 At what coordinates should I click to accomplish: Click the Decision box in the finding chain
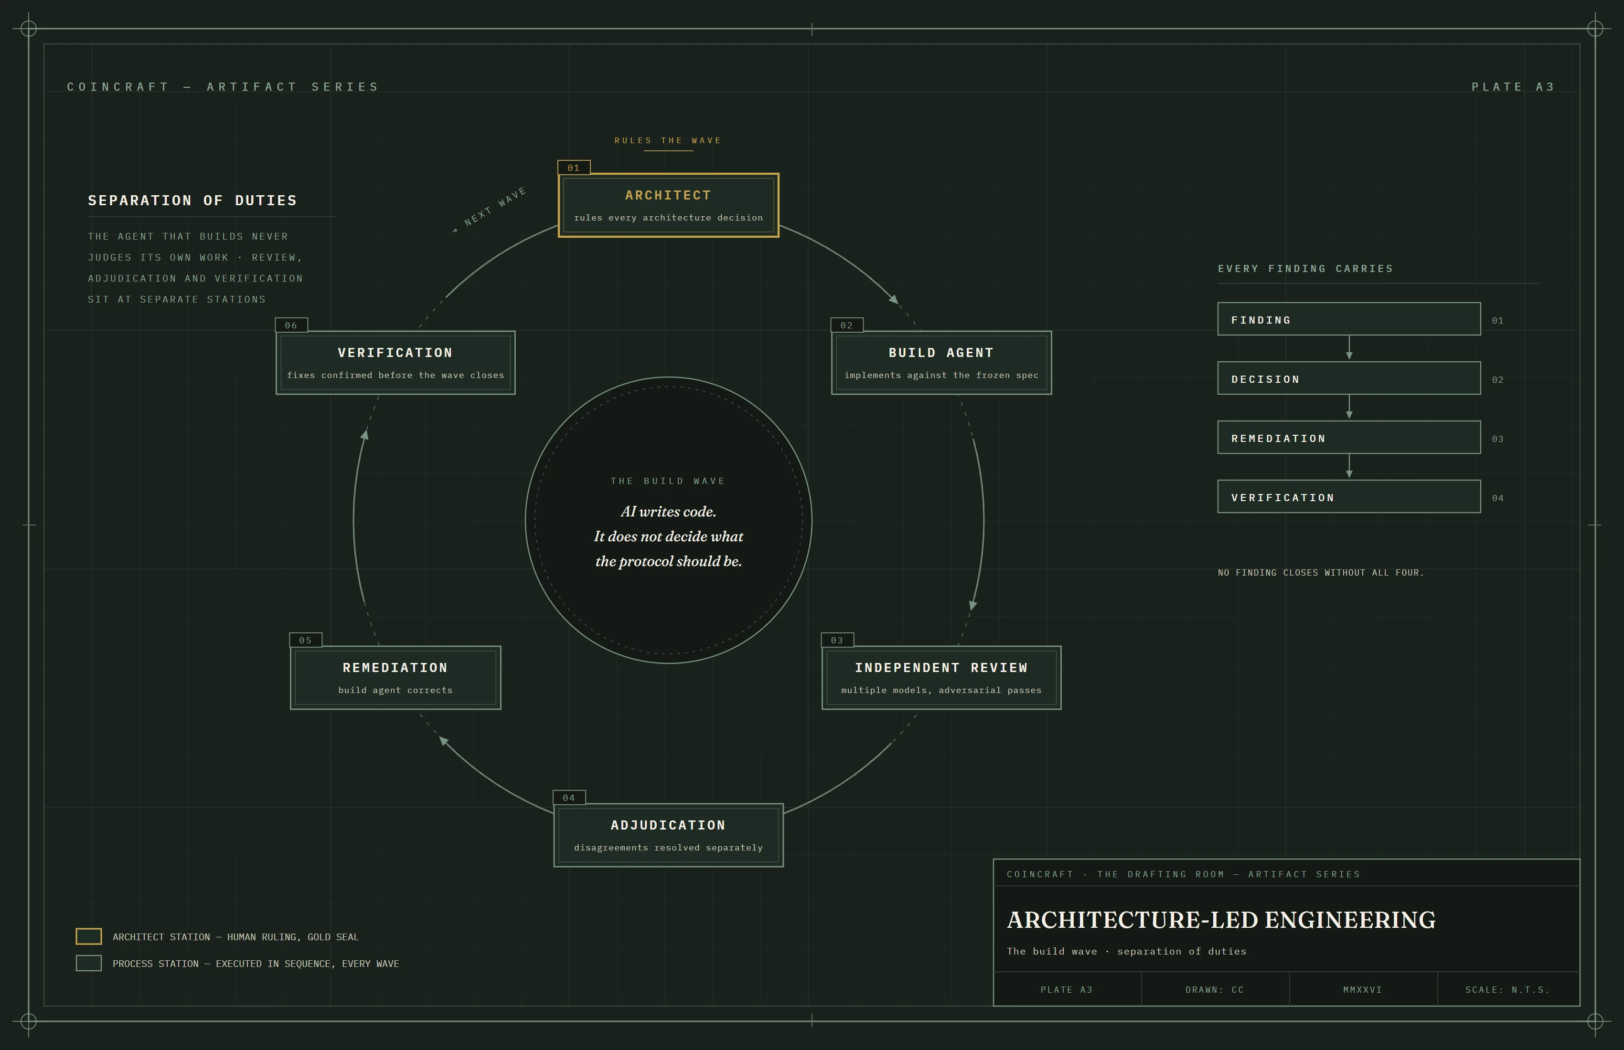point(1348,378)
